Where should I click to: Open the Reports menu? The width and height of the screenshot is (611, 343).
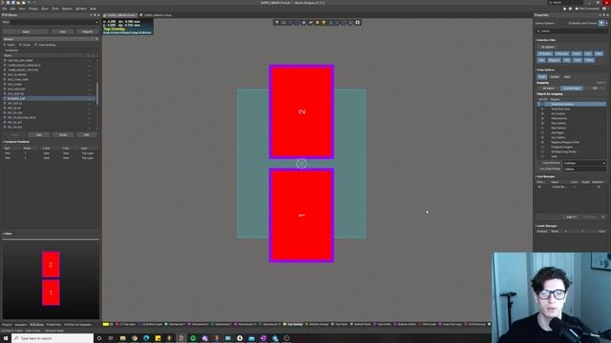(x=68, y=9)
